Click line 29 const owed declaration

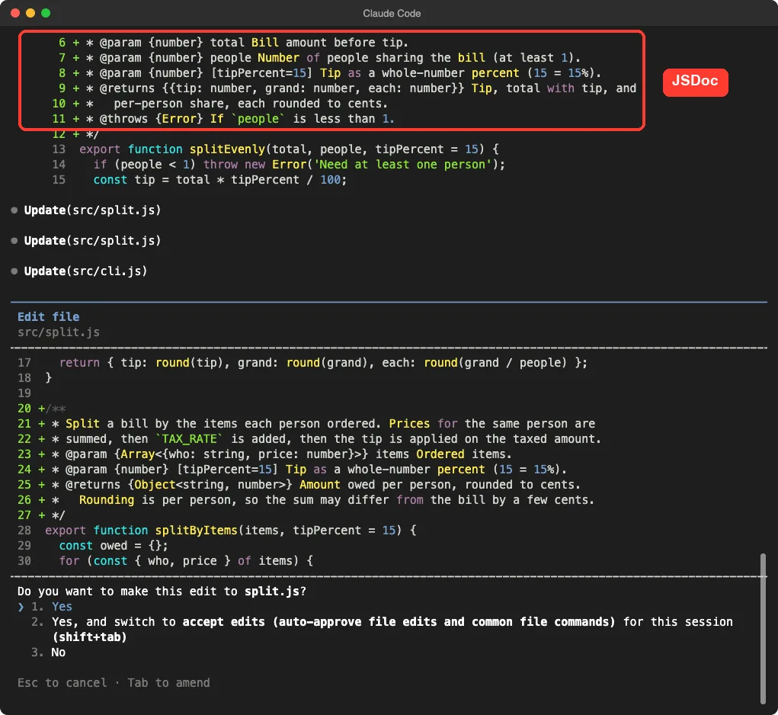click(x=113, y=545)
